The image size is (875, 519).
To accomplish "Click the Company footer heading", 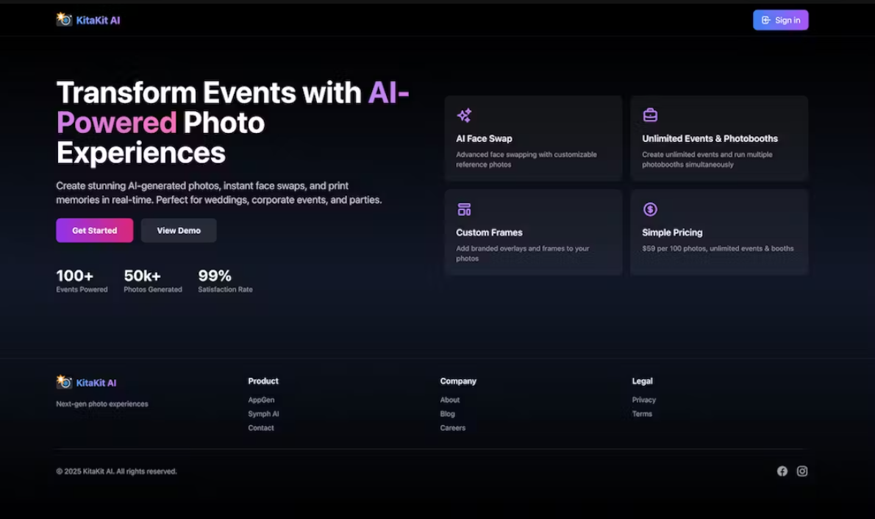I will 458,381.
